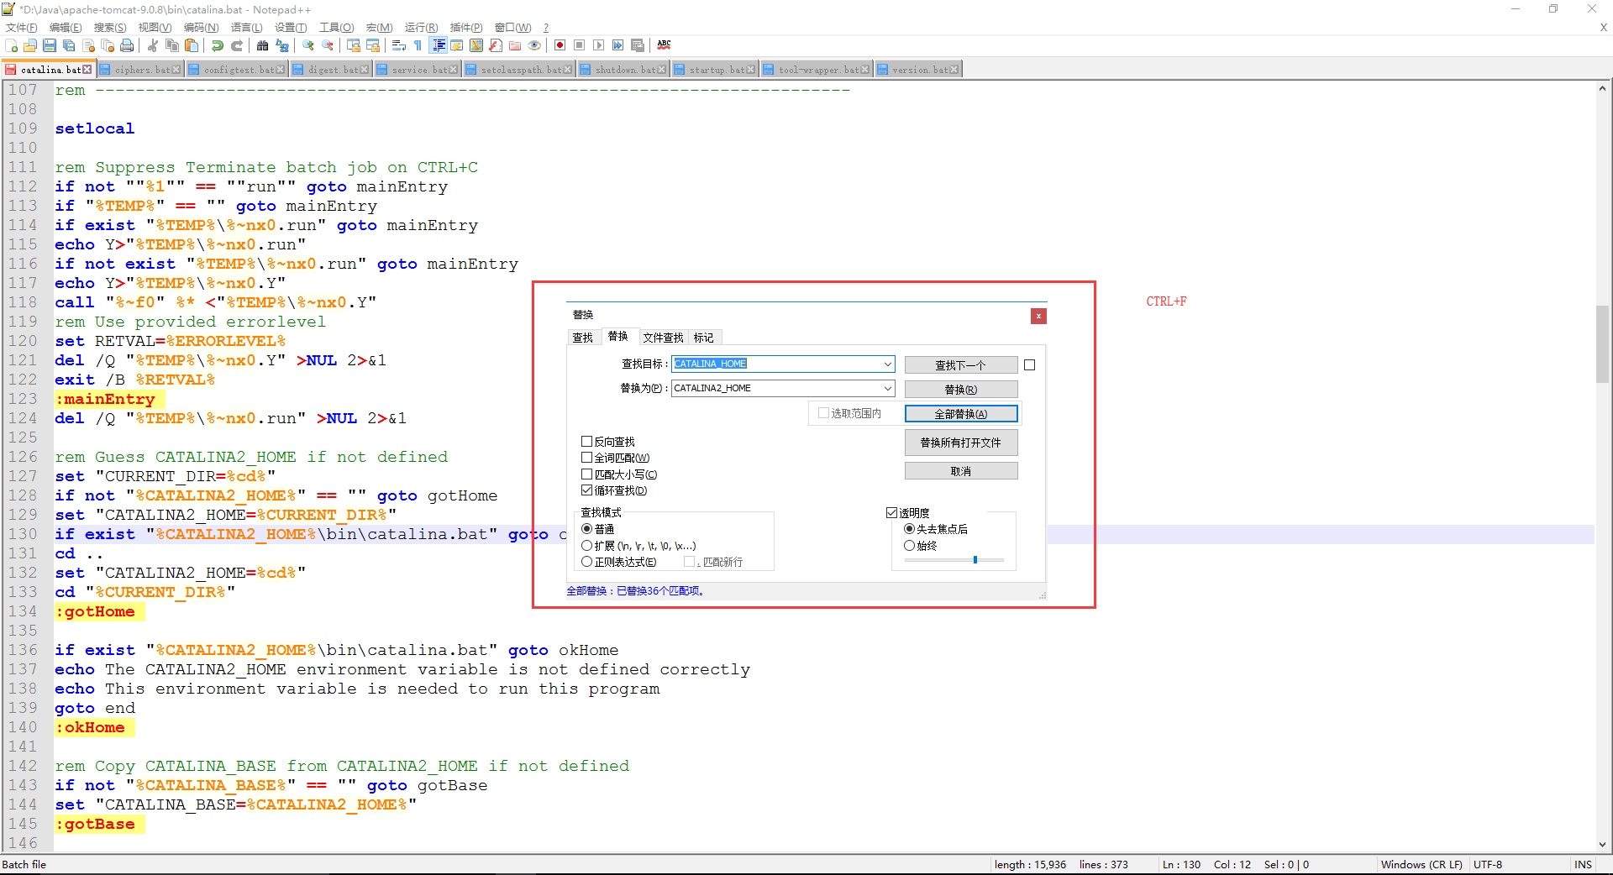This screenshot has height=875, width=1613.
Task: Enable 匹配大小写(C) checkbox
Action: point(586,474)
